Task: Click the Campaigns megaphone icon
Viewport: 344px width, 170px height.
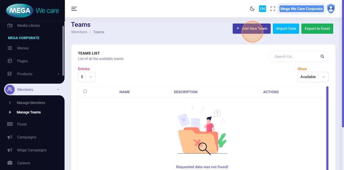Action: click(10, 137)
